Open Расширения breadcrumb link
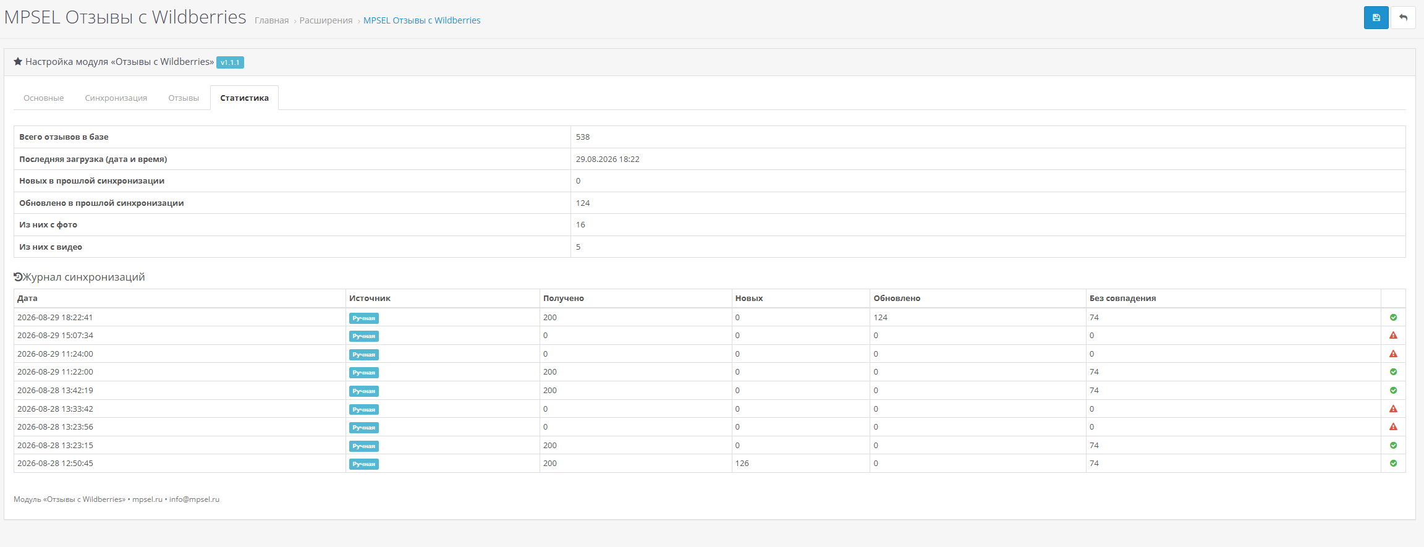The height and width of the screenshot is (547, 1424). click(326, 20)
